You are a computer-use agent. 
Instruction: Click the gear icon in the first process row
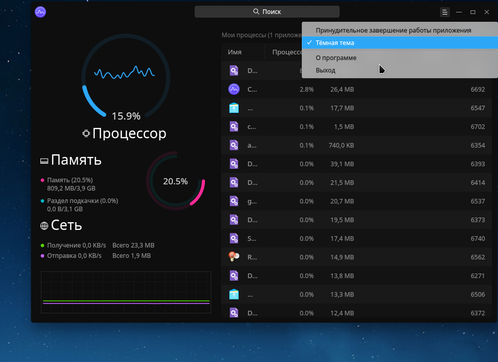[x=234, y=70]
